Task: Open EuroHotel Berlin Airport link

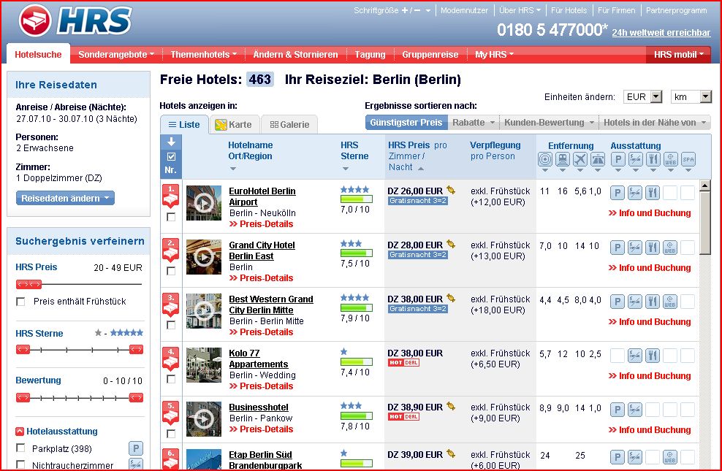Action: 262,196
